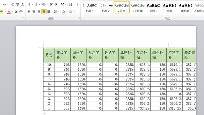Click the Enclosed Characters circle icon
This screenshot has height=115, width=204.
point(21,12)
